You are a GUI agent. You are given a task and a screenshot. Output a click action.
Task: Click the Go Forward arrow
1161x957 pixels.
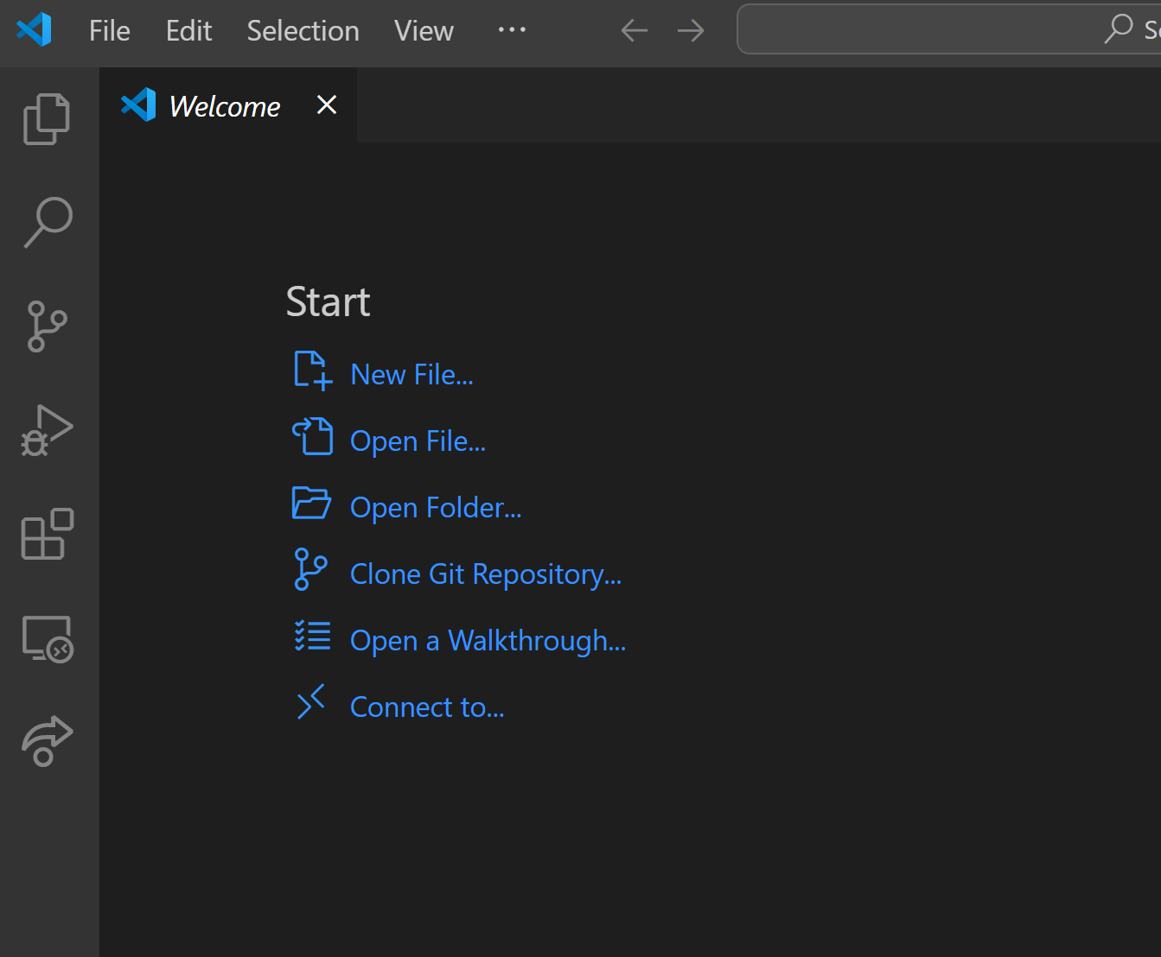point(690,31)
